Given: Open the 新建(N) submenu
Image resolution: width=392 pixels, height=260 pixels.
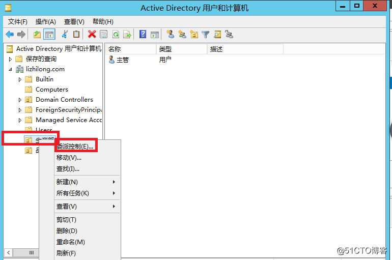Looking at the screenshot, I should [x=87, y=182].
